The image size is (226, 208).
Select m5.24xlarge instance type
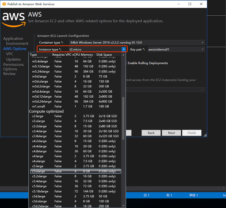tap(76, 71)
